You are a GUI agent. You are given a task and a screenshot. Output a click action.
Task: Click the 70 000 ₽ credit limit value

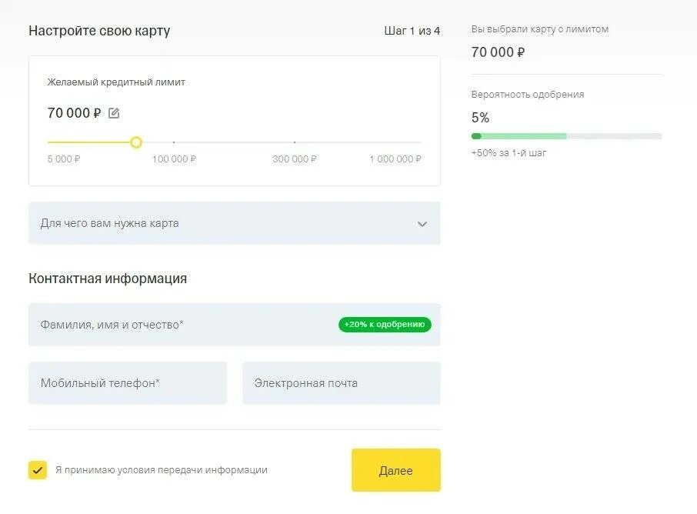tap(74, 113)
